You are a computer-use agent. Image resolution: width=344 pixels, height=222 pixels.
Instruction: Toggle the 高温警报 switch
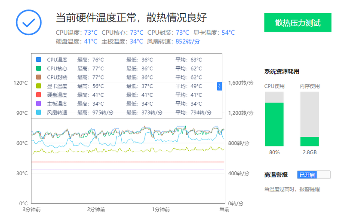[314, 175]
